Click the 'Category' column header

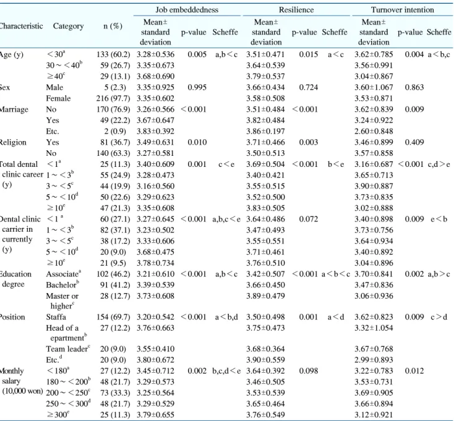68,27
